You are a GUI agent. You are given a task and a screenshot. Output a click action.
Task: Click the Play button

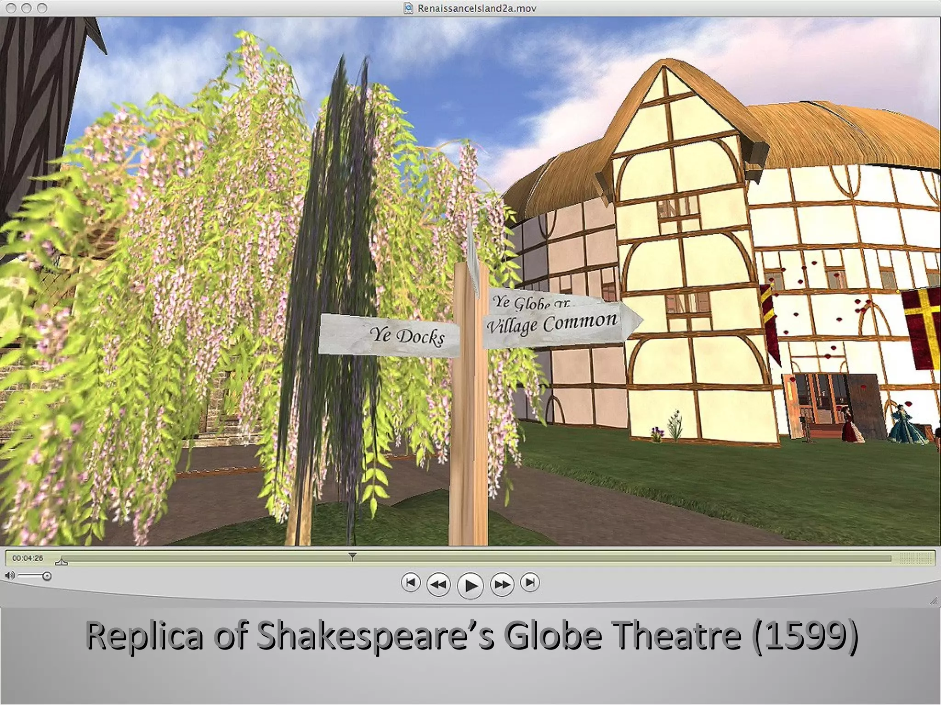470,585
